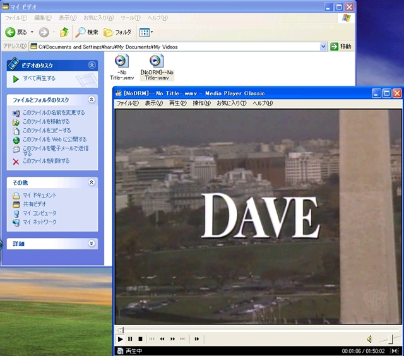Click Play in Media Player Classic
The height and width of the screenshot is (356, 404).
coord(120,339)
